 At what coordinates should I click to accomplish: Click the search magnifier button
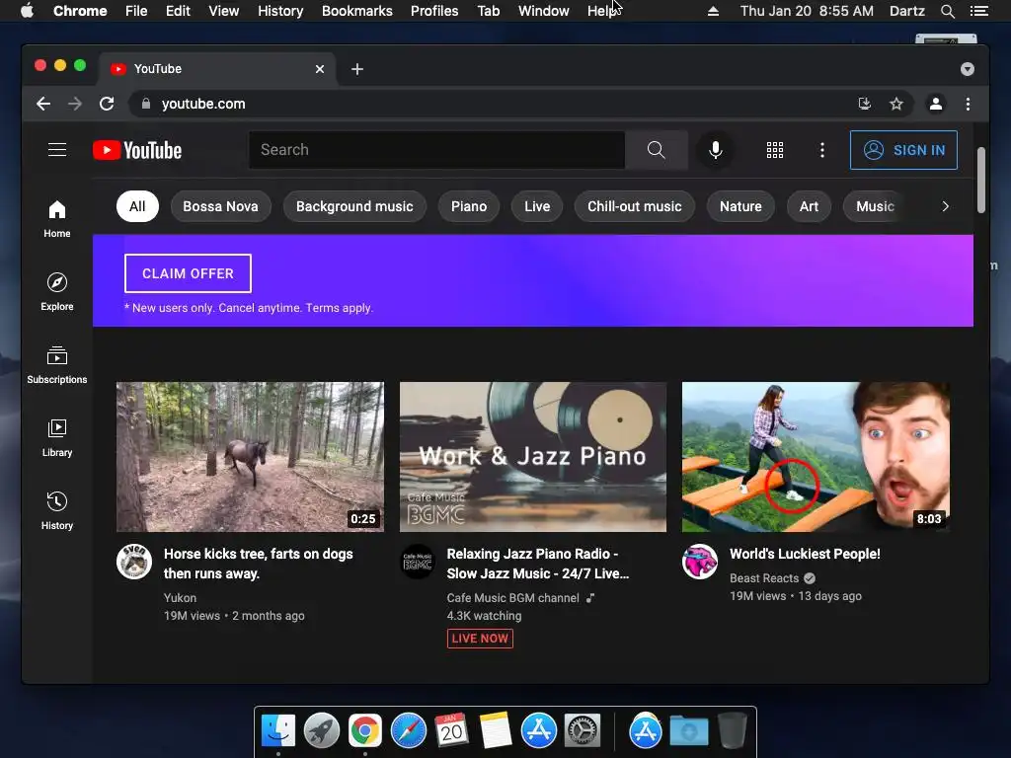coord(656,150)
